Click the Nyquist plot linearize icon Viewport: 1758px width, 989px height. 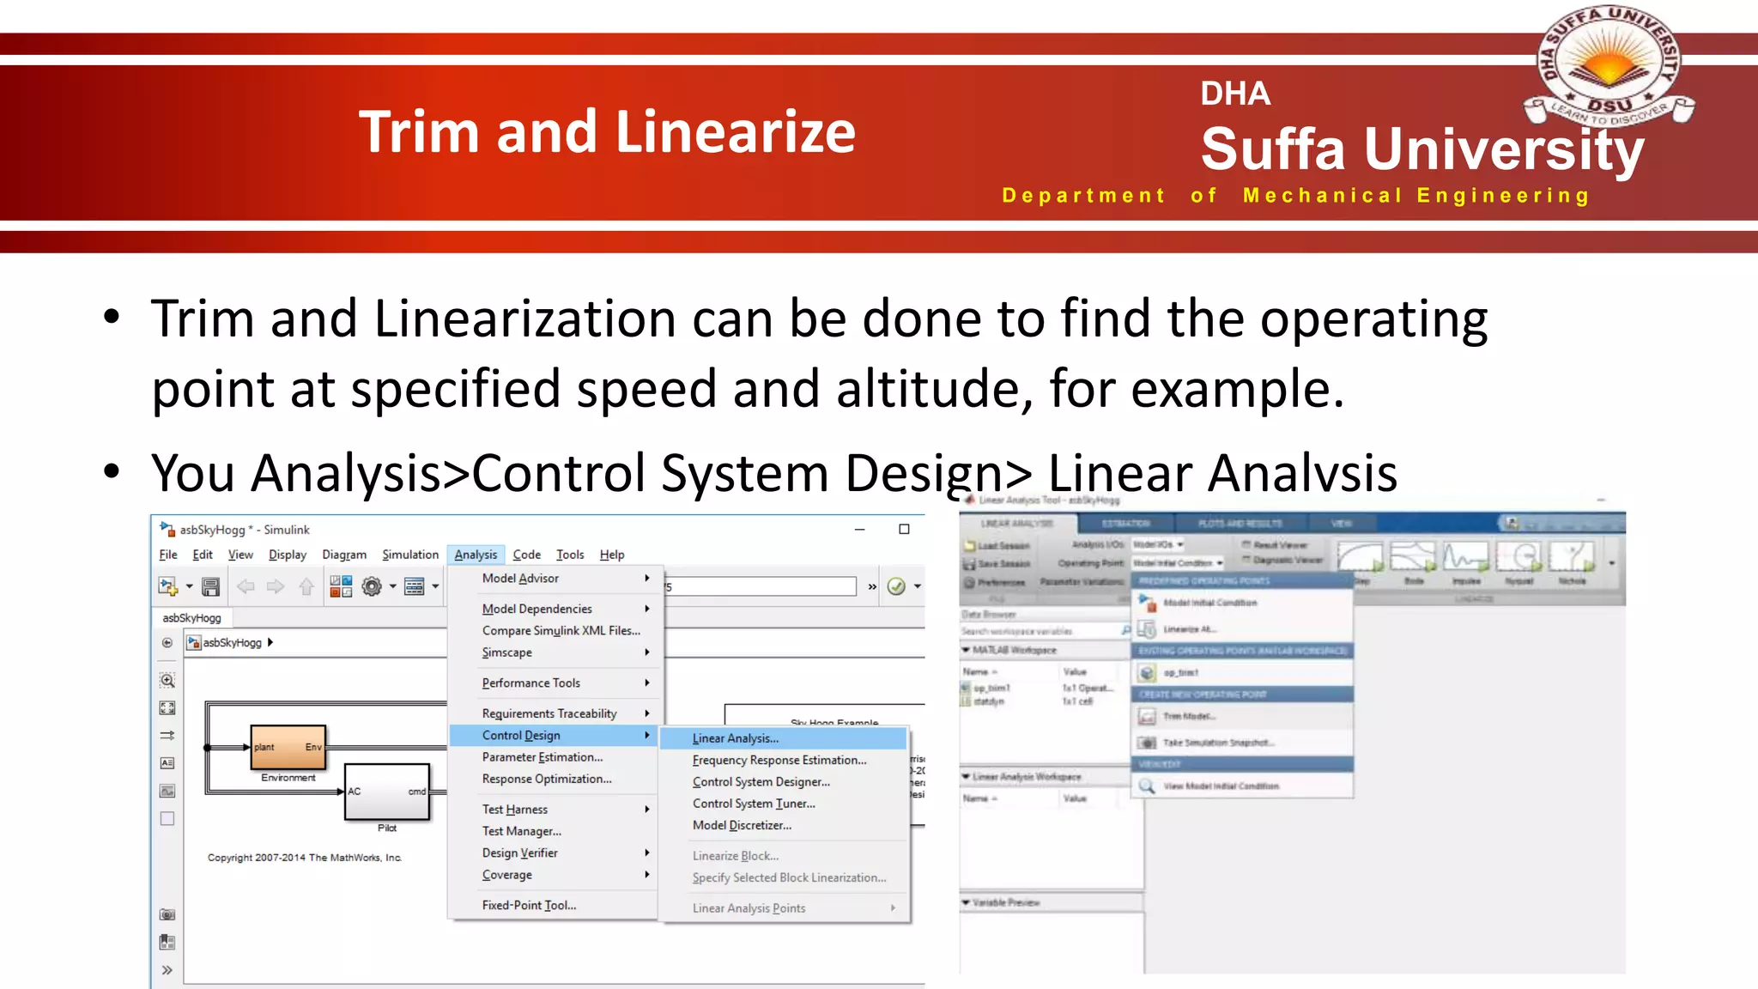(1519, 562)
